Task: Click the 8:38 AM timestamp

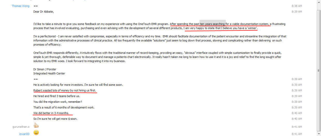Action: coord(297,6)
